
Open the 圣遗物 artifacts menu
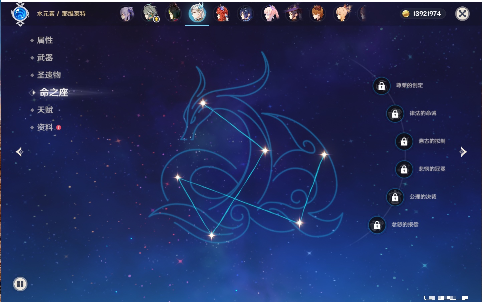point(49,75)
